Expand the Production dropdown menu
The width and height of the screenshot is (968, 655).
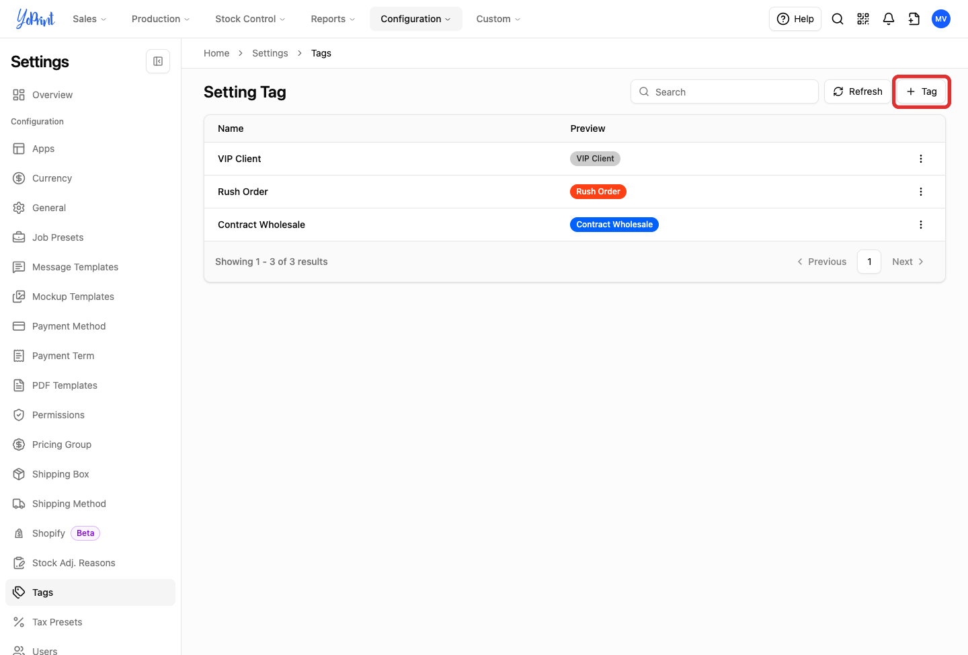click(161, 19)
